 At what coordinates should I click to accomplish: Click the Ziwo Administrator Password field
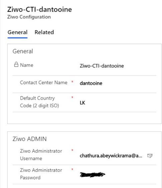click(118, 174)
